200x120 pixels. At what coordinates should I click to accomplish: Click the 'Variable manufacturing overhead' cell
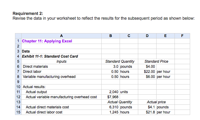[x=61, y=77]
